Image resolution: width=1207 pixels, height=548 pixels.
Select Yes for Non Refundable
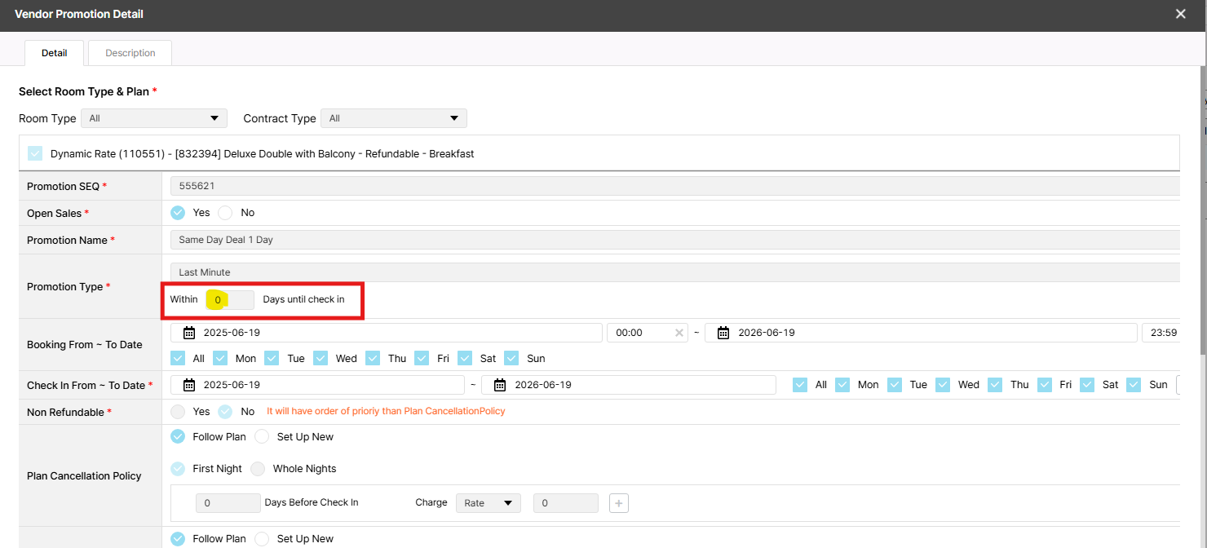[178, 412]
